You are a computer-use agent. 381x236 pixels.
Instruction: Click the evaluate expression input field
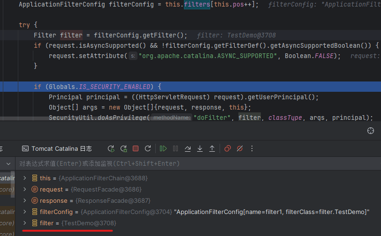click(188, 163)
